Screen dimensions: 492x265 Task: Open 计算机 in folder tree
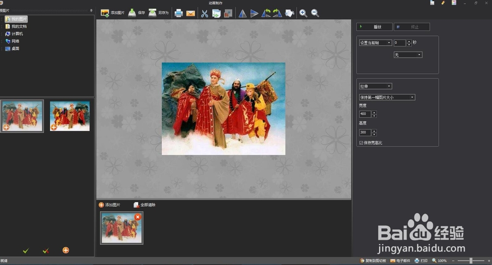[x=14, y=34]
